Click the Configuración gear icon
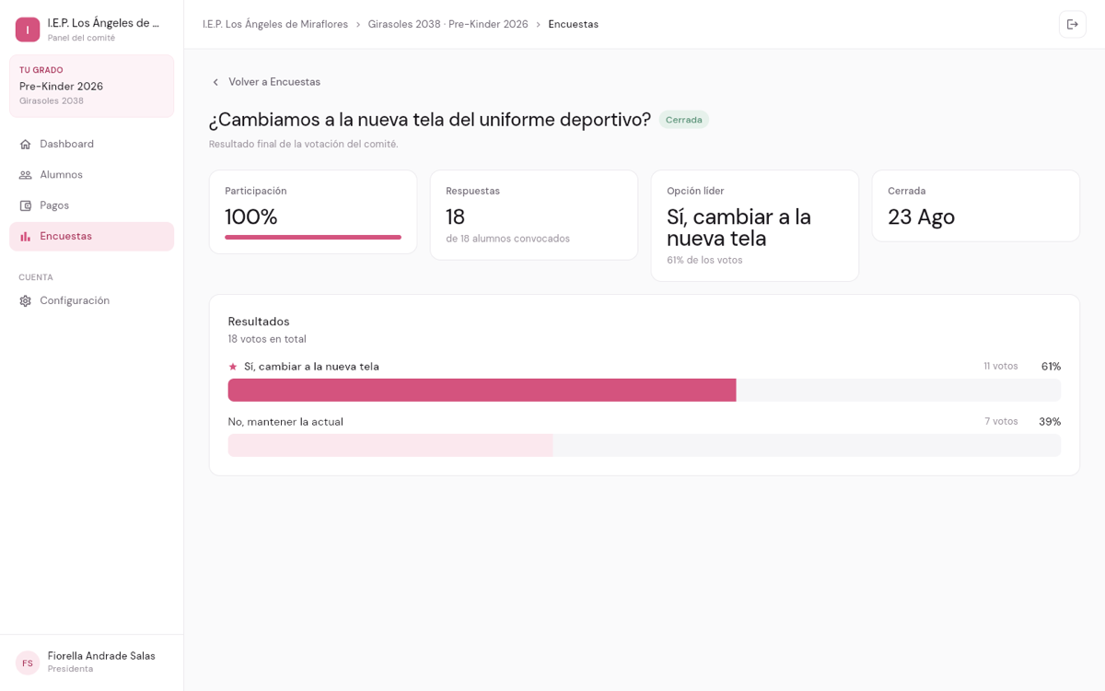Image resolution: width=1105 pixels, height=691 pixels. (x=26, y=301)
